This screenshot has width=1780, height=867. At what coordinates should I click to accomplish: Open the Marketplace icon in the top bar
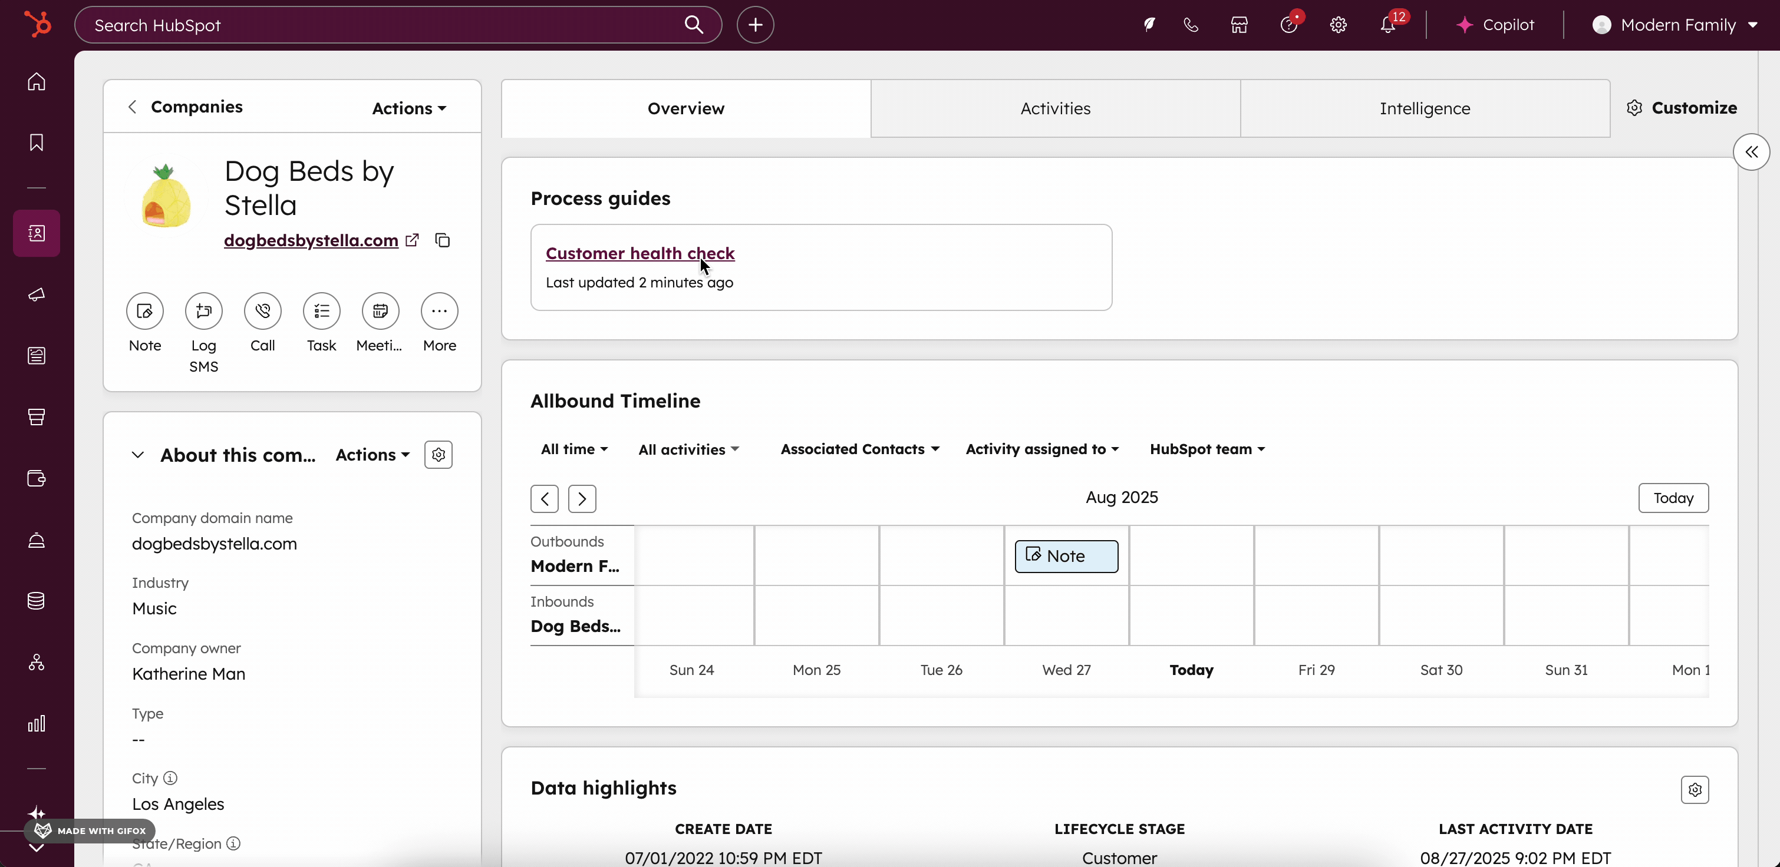pyautogui.click(x=1239, y=25)
